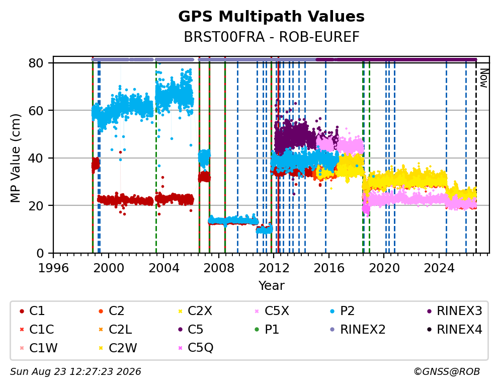Click the RINEX4 legend entry

[454, 330]
